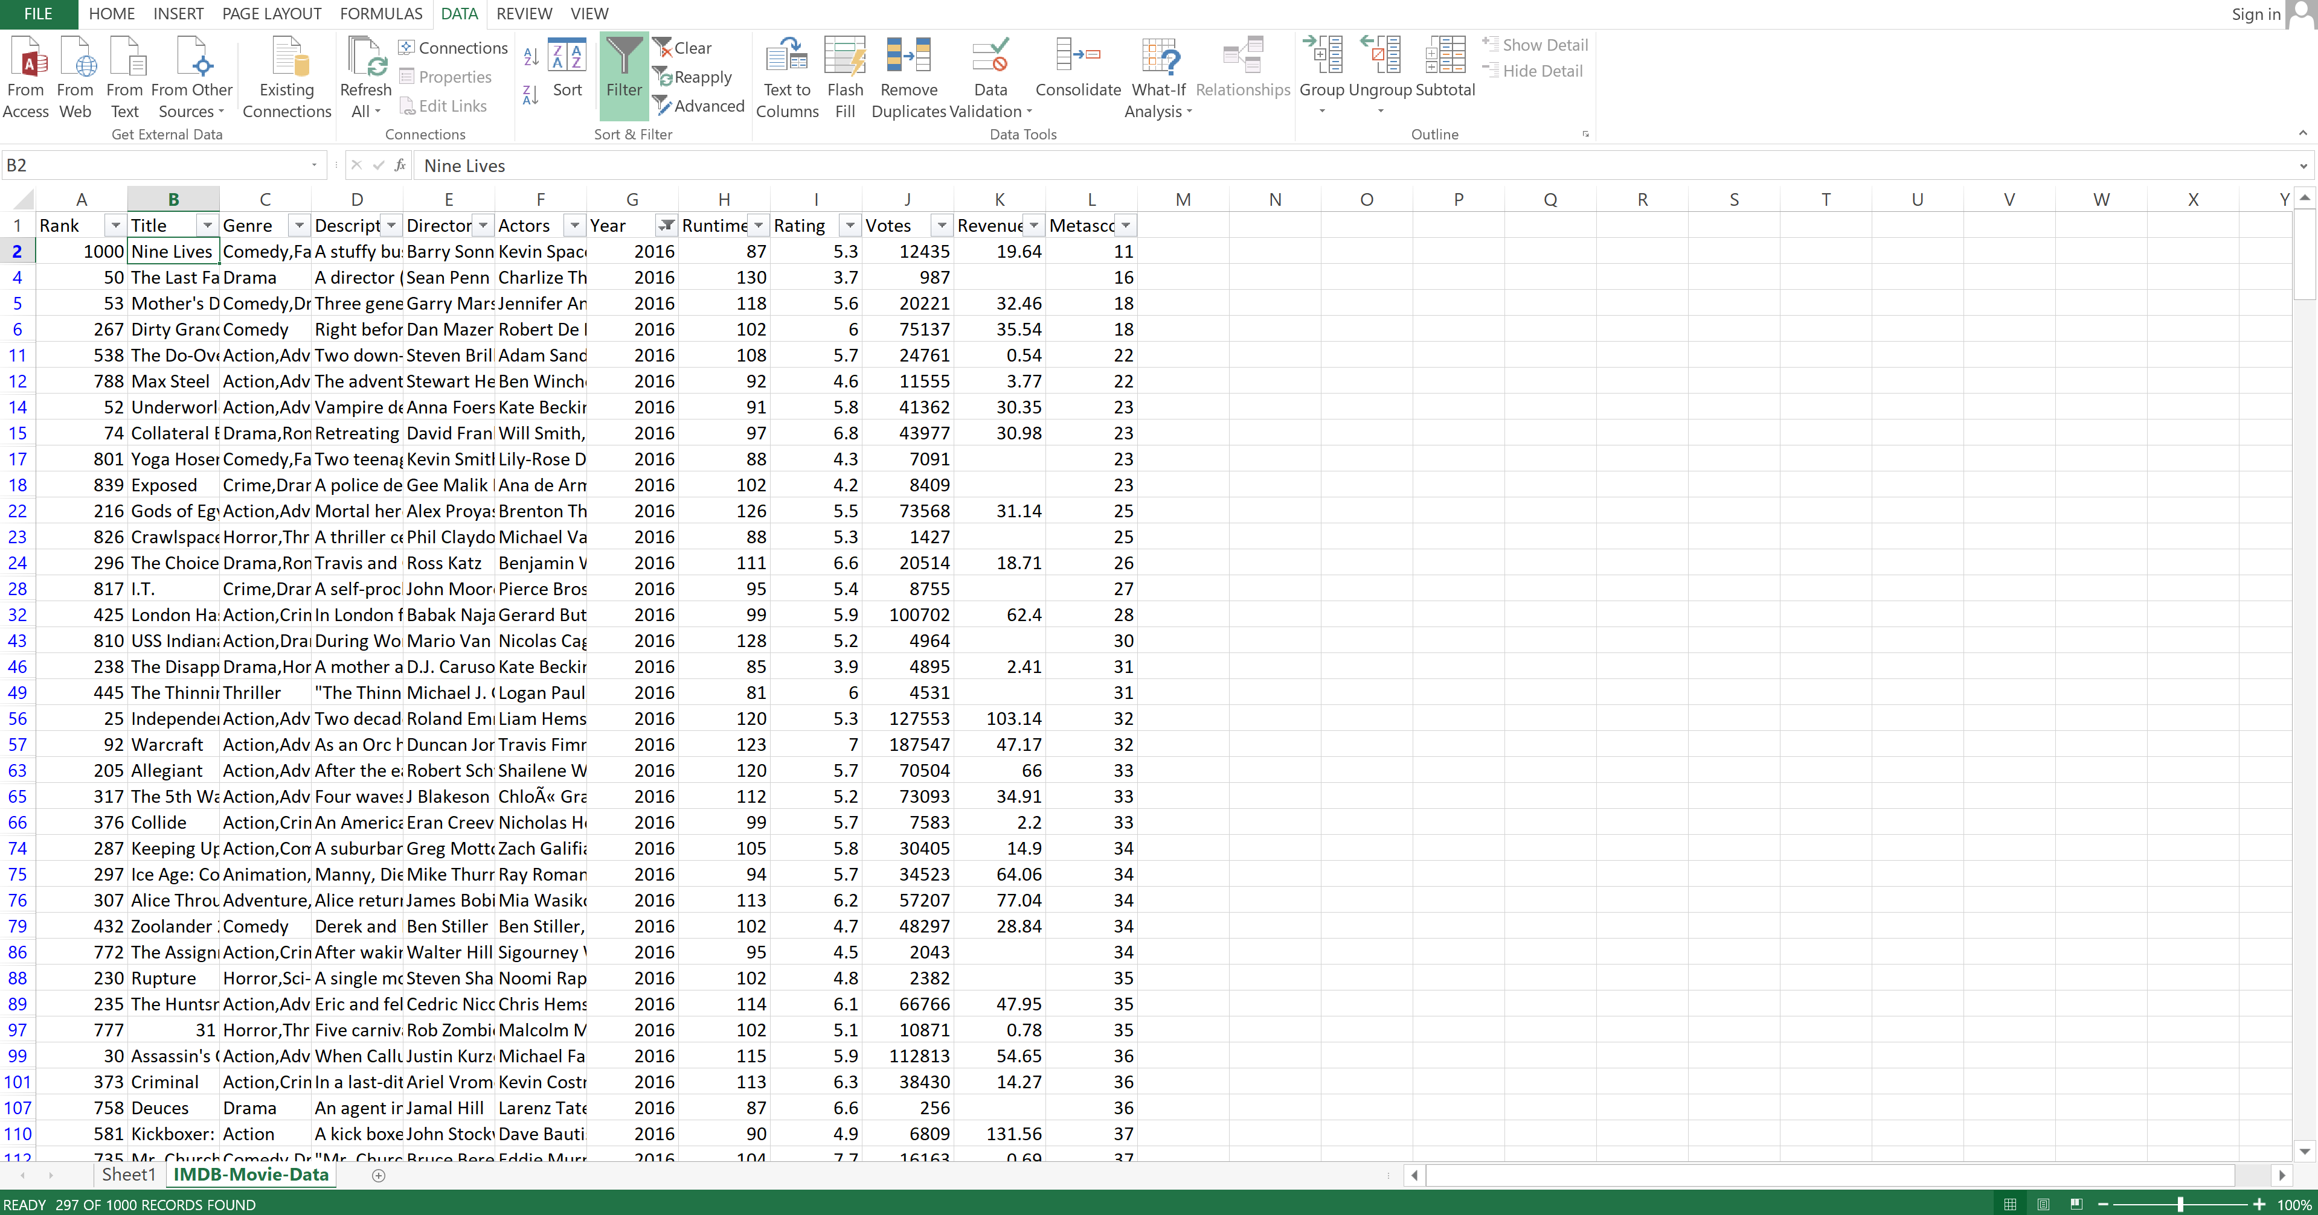This screenshot has height=1215, width=2318.
Task: Switch to PAGE LAYOUT tab
Action: click(272, 13)
